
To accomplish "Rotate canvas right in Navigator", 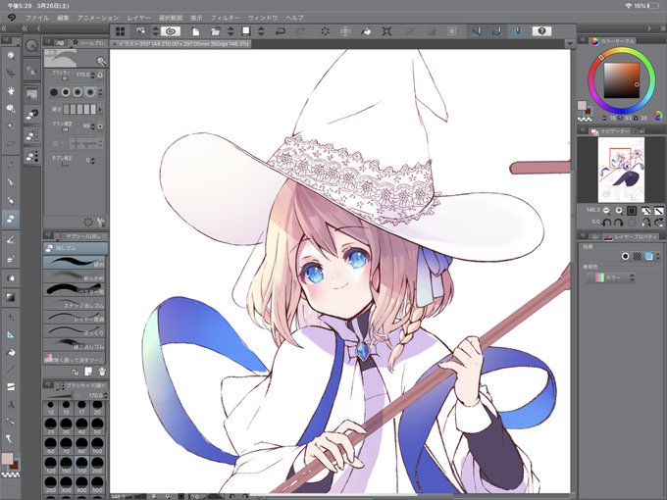I will click(x=619, y=222).
